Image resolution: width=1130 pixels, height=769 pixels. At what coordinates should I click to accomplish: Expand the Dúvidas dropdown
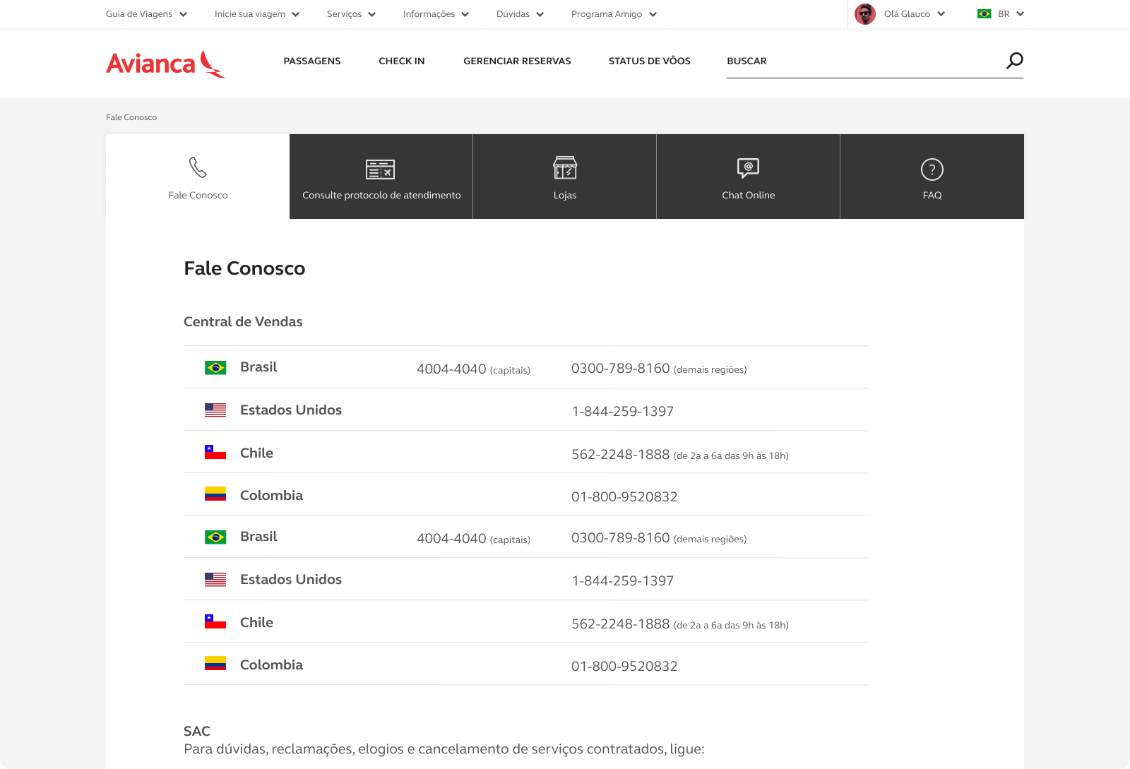click(520, 14)
